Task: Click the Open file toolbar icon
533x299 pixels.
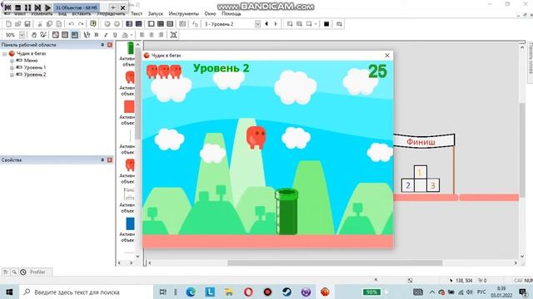Action: pyautogui.click(x=17, y=24)
